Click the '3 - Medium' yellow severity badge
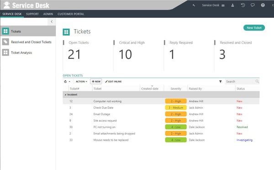The image size is (274, 170). [176, 108]
